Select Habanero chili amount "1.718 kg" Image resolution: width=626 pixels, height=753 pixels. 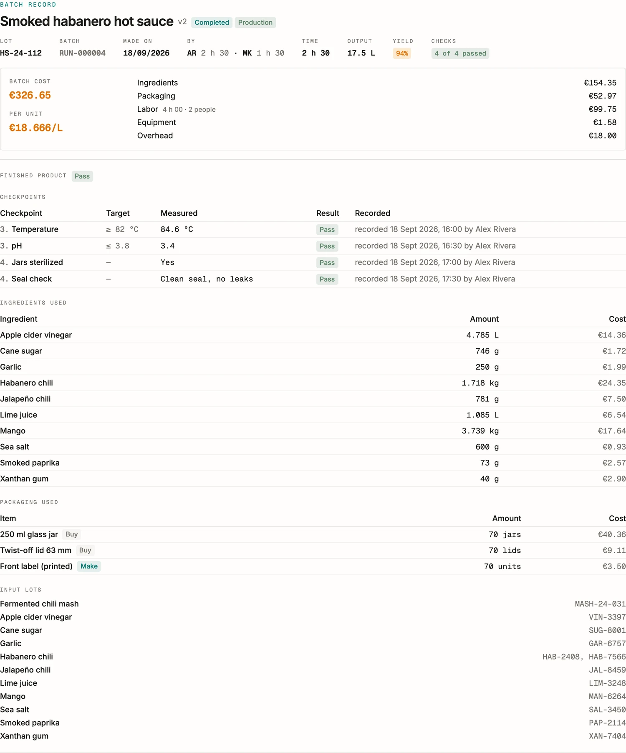pos(480,383)
